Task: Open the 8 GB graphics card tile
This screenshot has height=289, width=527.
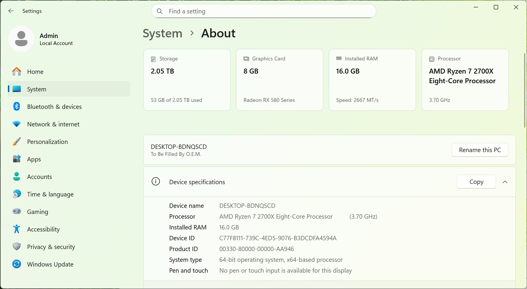Action: (280, 80)
